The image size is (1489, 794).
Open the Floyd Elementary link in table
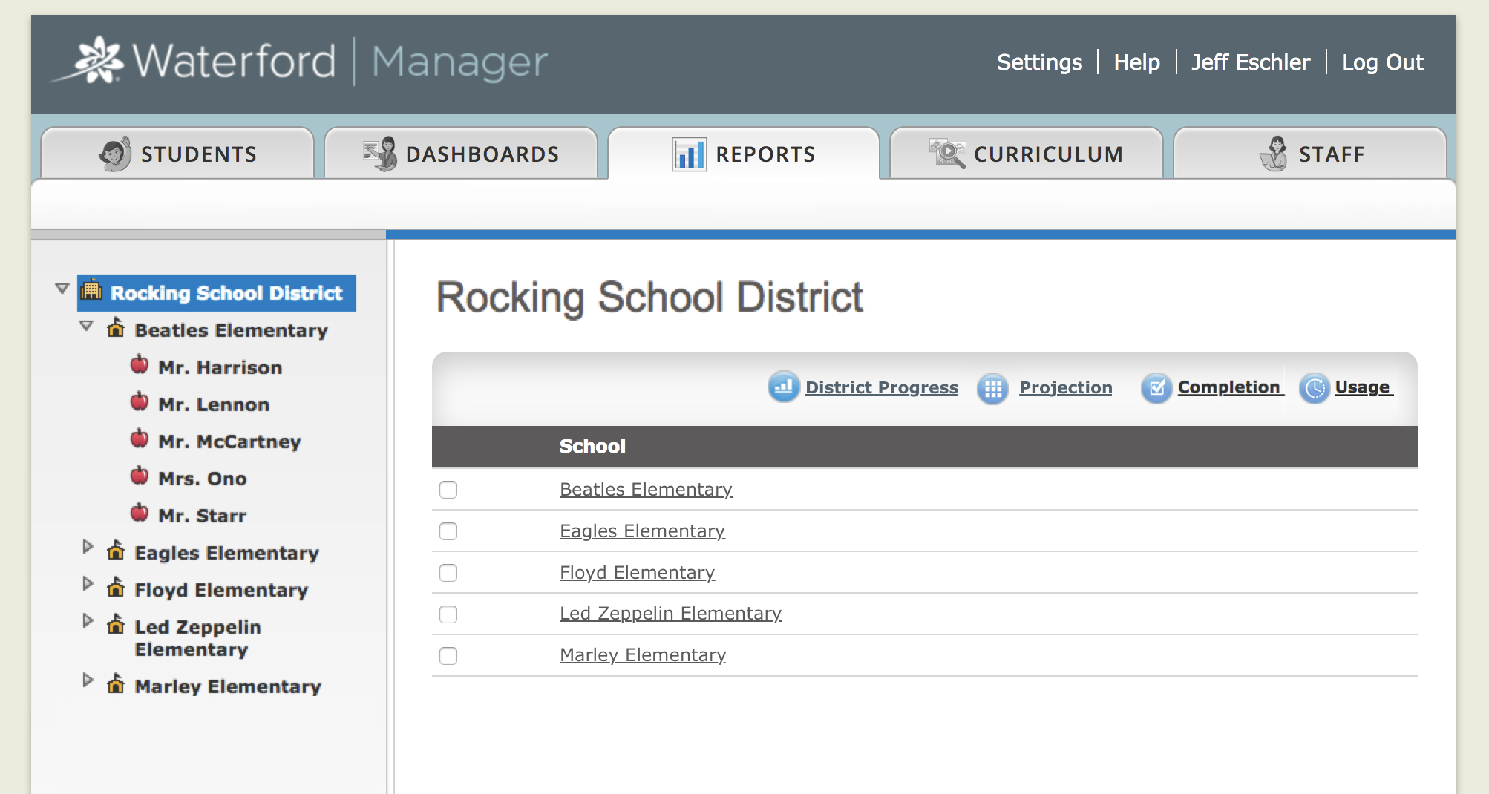637,573
